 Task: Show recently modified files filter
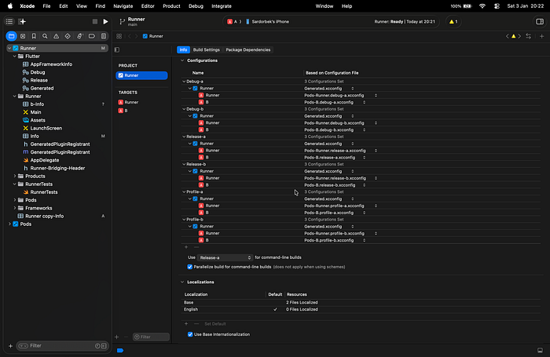pyautogui.click(x=97, y=346)
